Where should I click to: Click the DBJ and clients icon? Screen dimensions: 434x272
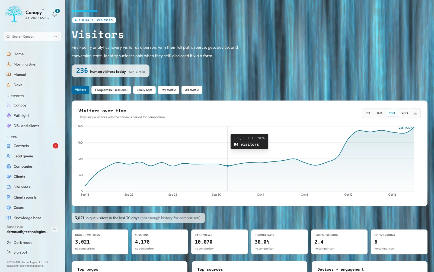click(9, 126)
